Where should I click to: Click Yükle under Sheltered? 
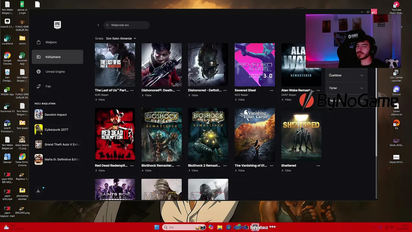(x=286, y=171)
